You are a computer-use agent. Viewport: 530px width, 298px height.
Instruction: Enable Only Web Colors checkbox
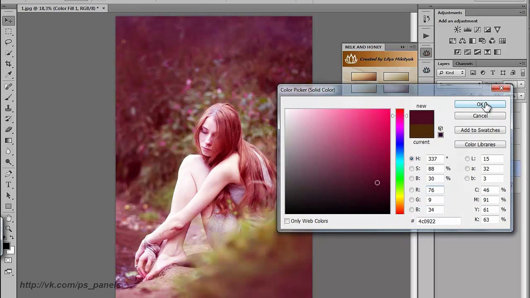[x=287, y=221]
